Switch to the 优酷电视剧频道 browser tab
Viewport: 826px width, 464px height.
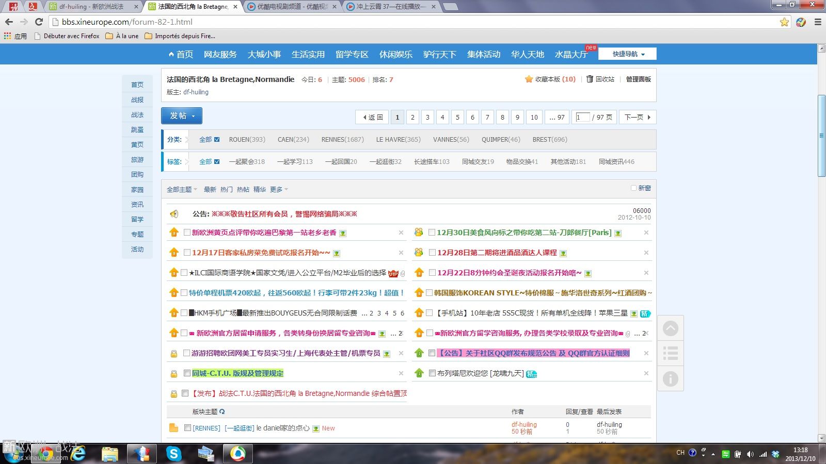(x=292, y=7)
